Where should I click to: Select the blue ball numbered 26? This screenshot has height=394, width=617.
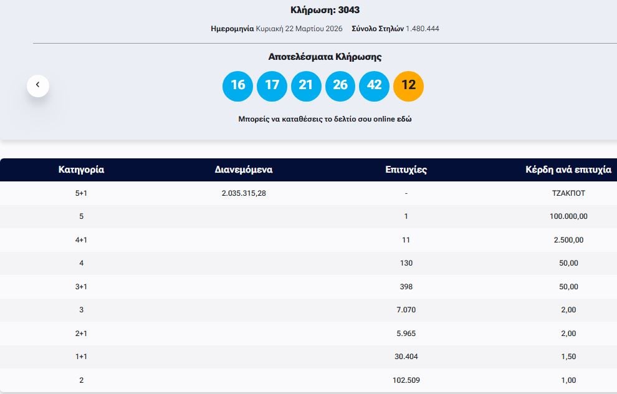[340, 85]
